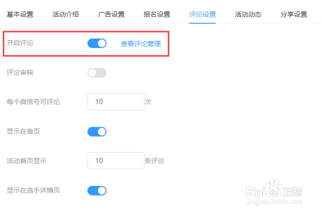Turn off 显示在首页 toggle
This screenshot has width=321, height=213.
(x=97, y=131)
